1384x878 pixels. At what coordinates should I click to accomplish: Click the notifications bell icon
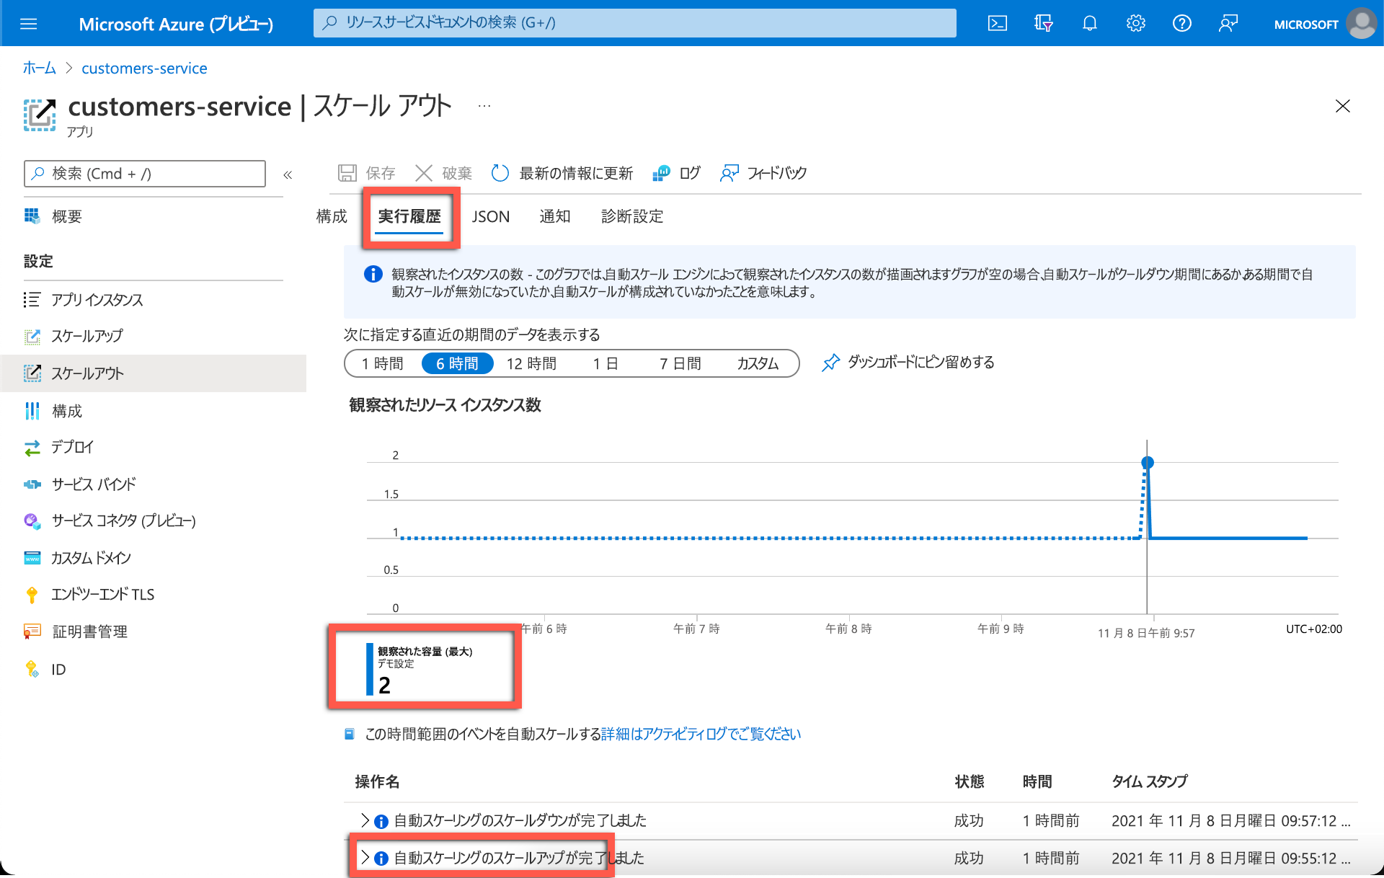point(1089,24)
